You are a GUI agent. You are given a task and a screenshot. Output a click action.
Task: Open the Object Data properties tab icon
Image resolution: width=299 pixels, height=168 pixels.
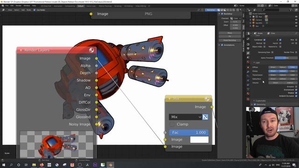click(248, 89)
